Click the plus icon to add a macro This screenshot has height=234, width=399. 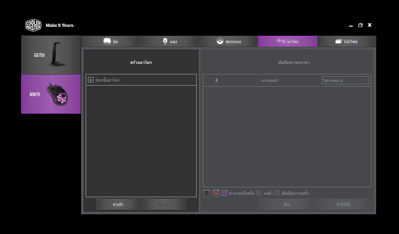coord(91,80)
